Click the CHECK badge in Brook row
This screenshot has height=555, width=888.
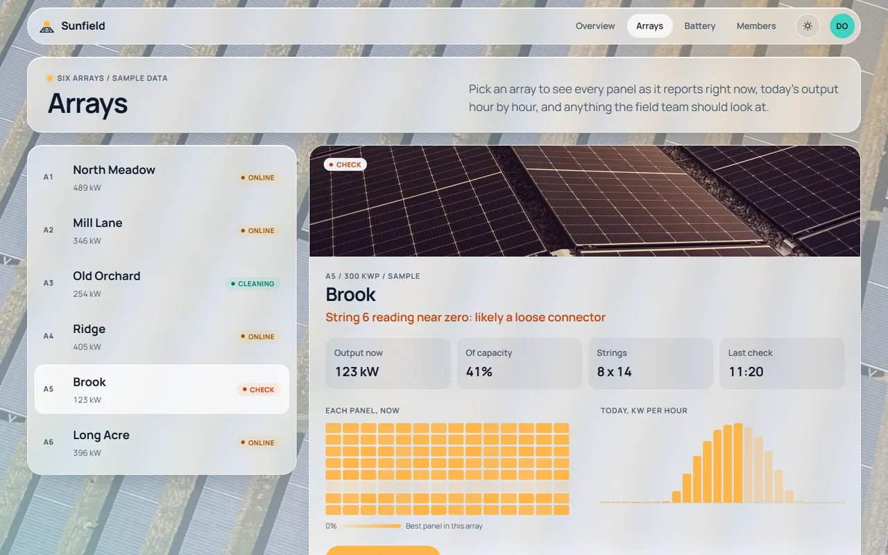pyautogui.click(x=258, y=390)
